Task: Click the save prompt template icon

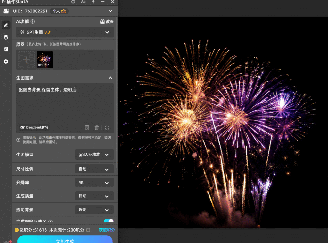Action: [x=87, y=128]
